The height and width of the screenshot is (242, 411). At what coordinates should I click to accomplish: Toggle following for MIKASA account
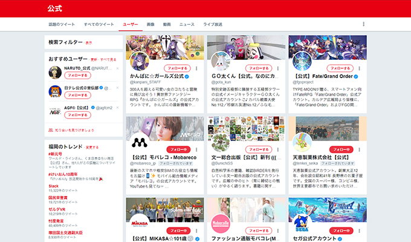click(178, 231)
